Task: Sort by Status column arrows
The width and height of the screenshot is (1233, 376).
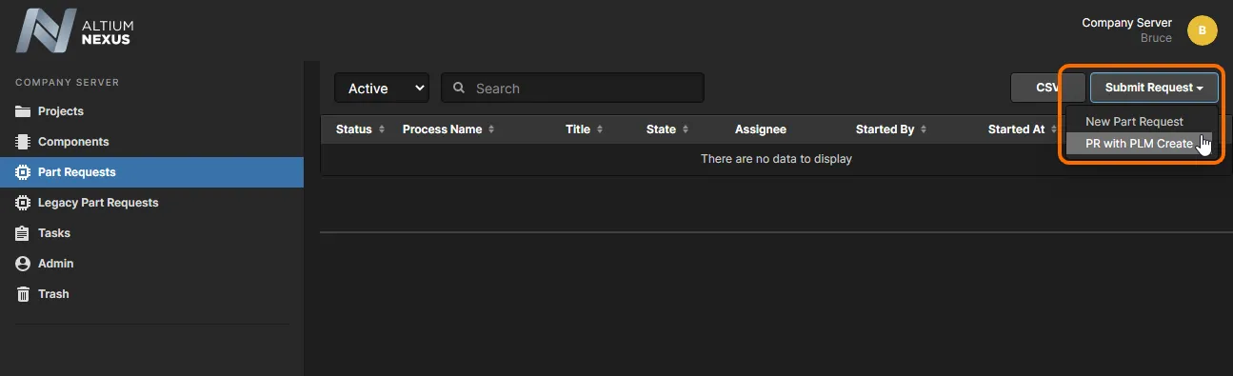Action: pos(382,129)
